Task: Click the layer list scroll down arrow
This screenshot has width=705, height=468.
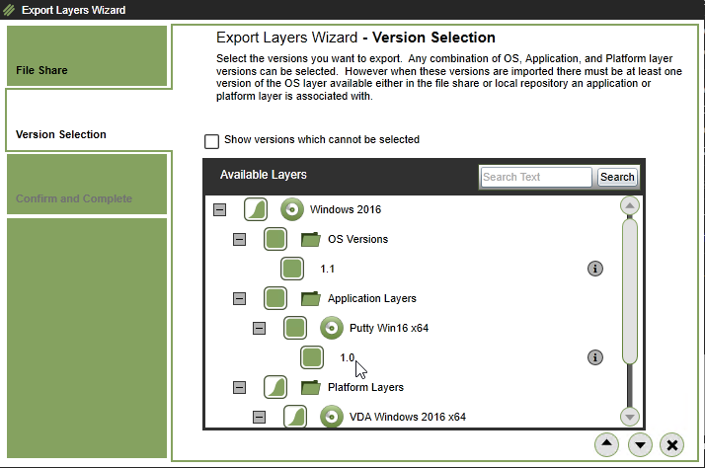Action: click(630, 417)
